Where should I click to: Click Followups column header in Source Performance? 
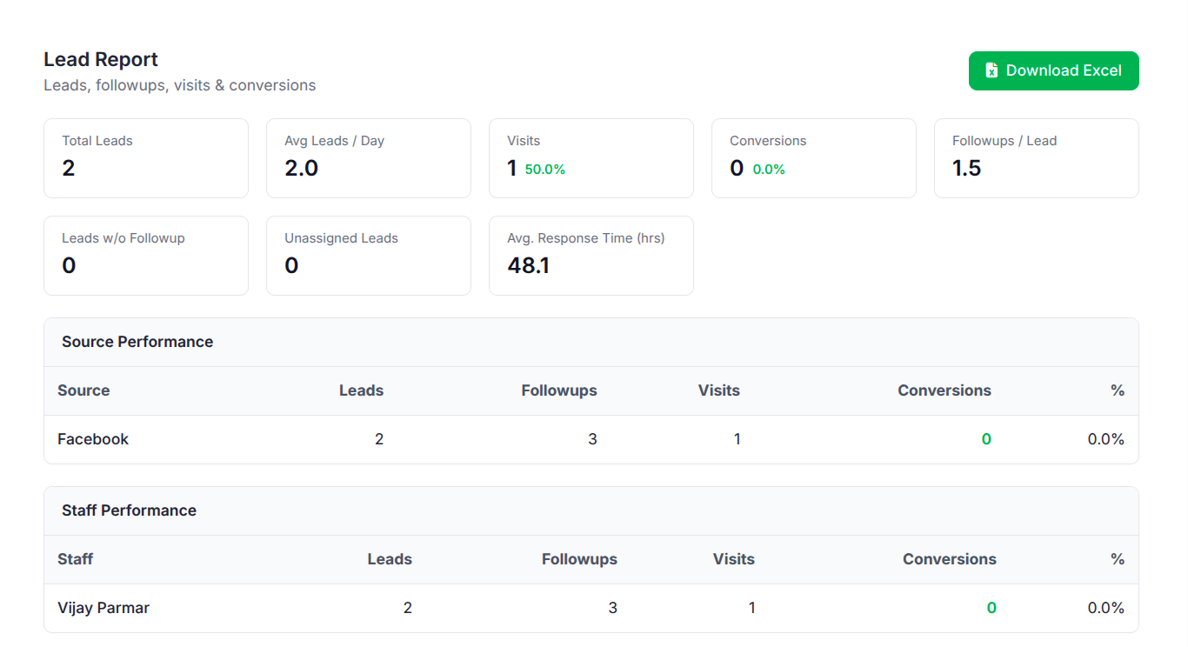pos(559,390)
